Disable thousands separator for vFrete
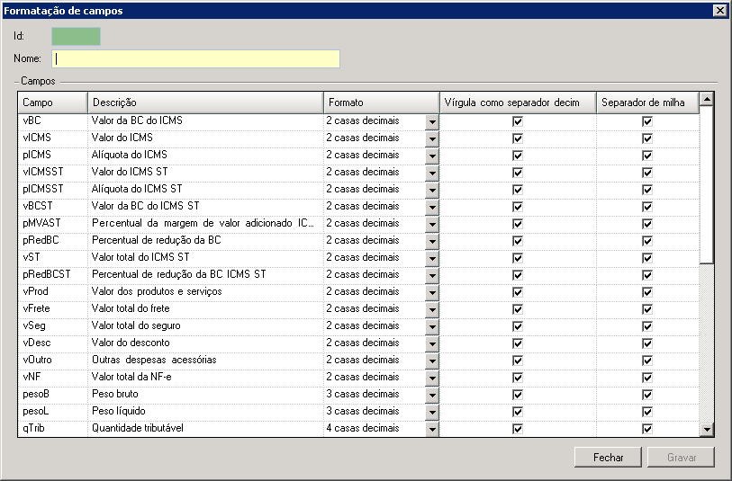The height and width of the screenshot is (481, 732). coord(646,308)
